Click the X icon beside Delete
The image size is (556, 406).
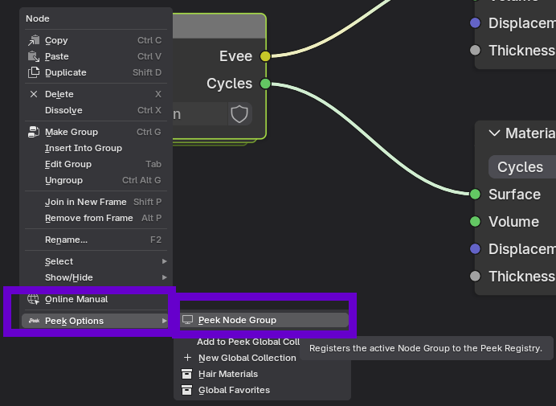click(34, 94)
